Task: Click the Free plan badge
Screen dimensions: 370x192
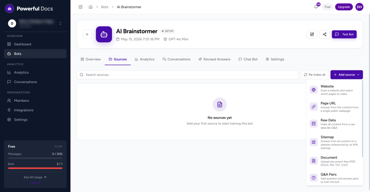Action: click(x=327, y=7)
